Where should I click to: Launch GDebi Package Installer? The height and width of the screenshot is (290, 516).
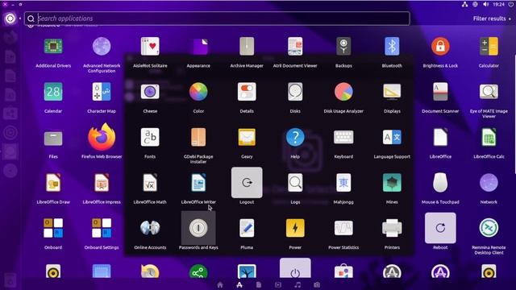coord(198,138)
